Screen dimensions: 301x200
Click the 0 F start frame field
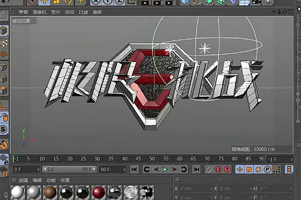[26, 169]
